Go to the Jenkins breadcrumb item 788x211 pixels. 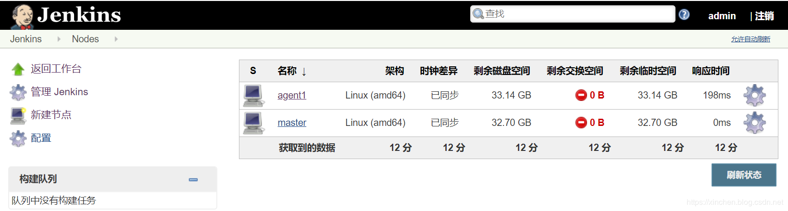click(26, 39)
